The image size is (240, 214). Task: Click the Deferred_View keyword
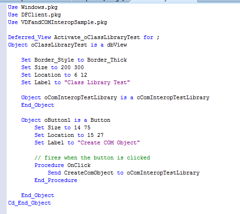pyautogui.click(x=30, y=37)
